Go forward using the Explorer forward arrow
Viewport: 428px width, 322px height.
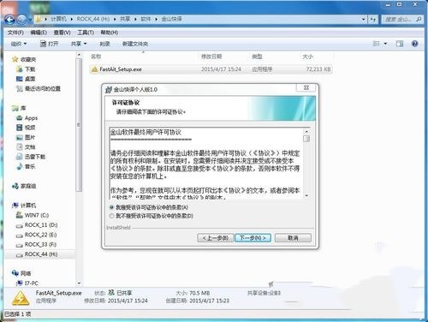(x=21, y=19)
